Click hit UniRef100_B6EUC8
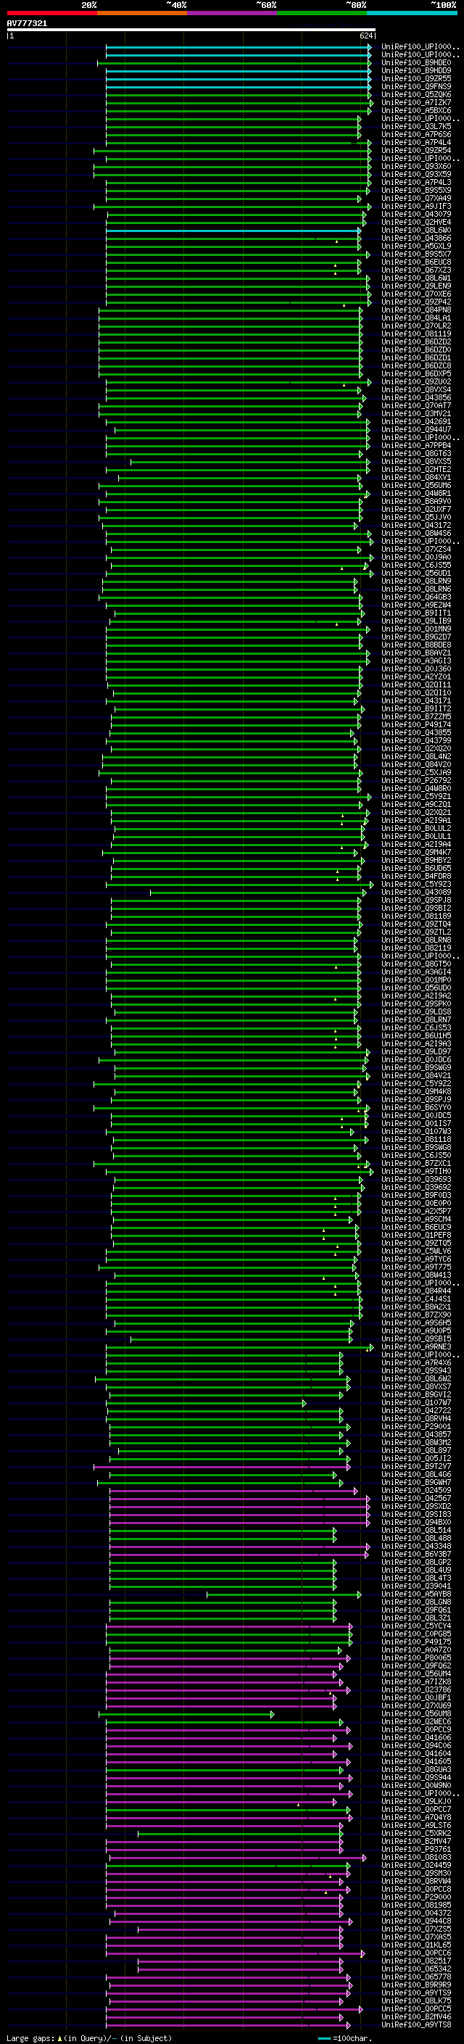 (415, 262)
